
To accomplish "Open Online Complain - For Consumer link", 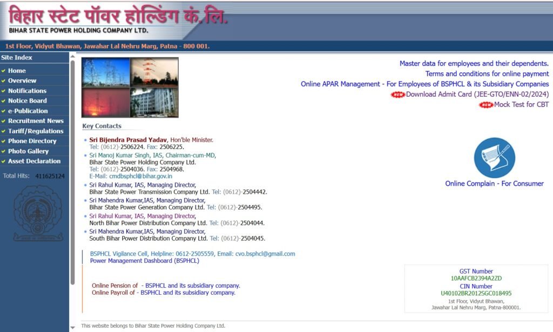I will tap(495, 184).
